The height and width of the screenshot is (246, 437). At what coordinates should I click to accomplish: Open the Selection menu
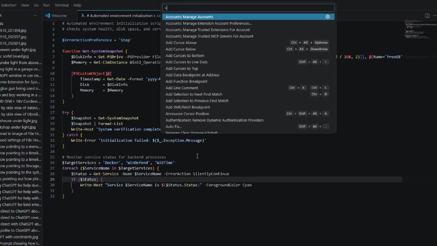tap(8, 5)
